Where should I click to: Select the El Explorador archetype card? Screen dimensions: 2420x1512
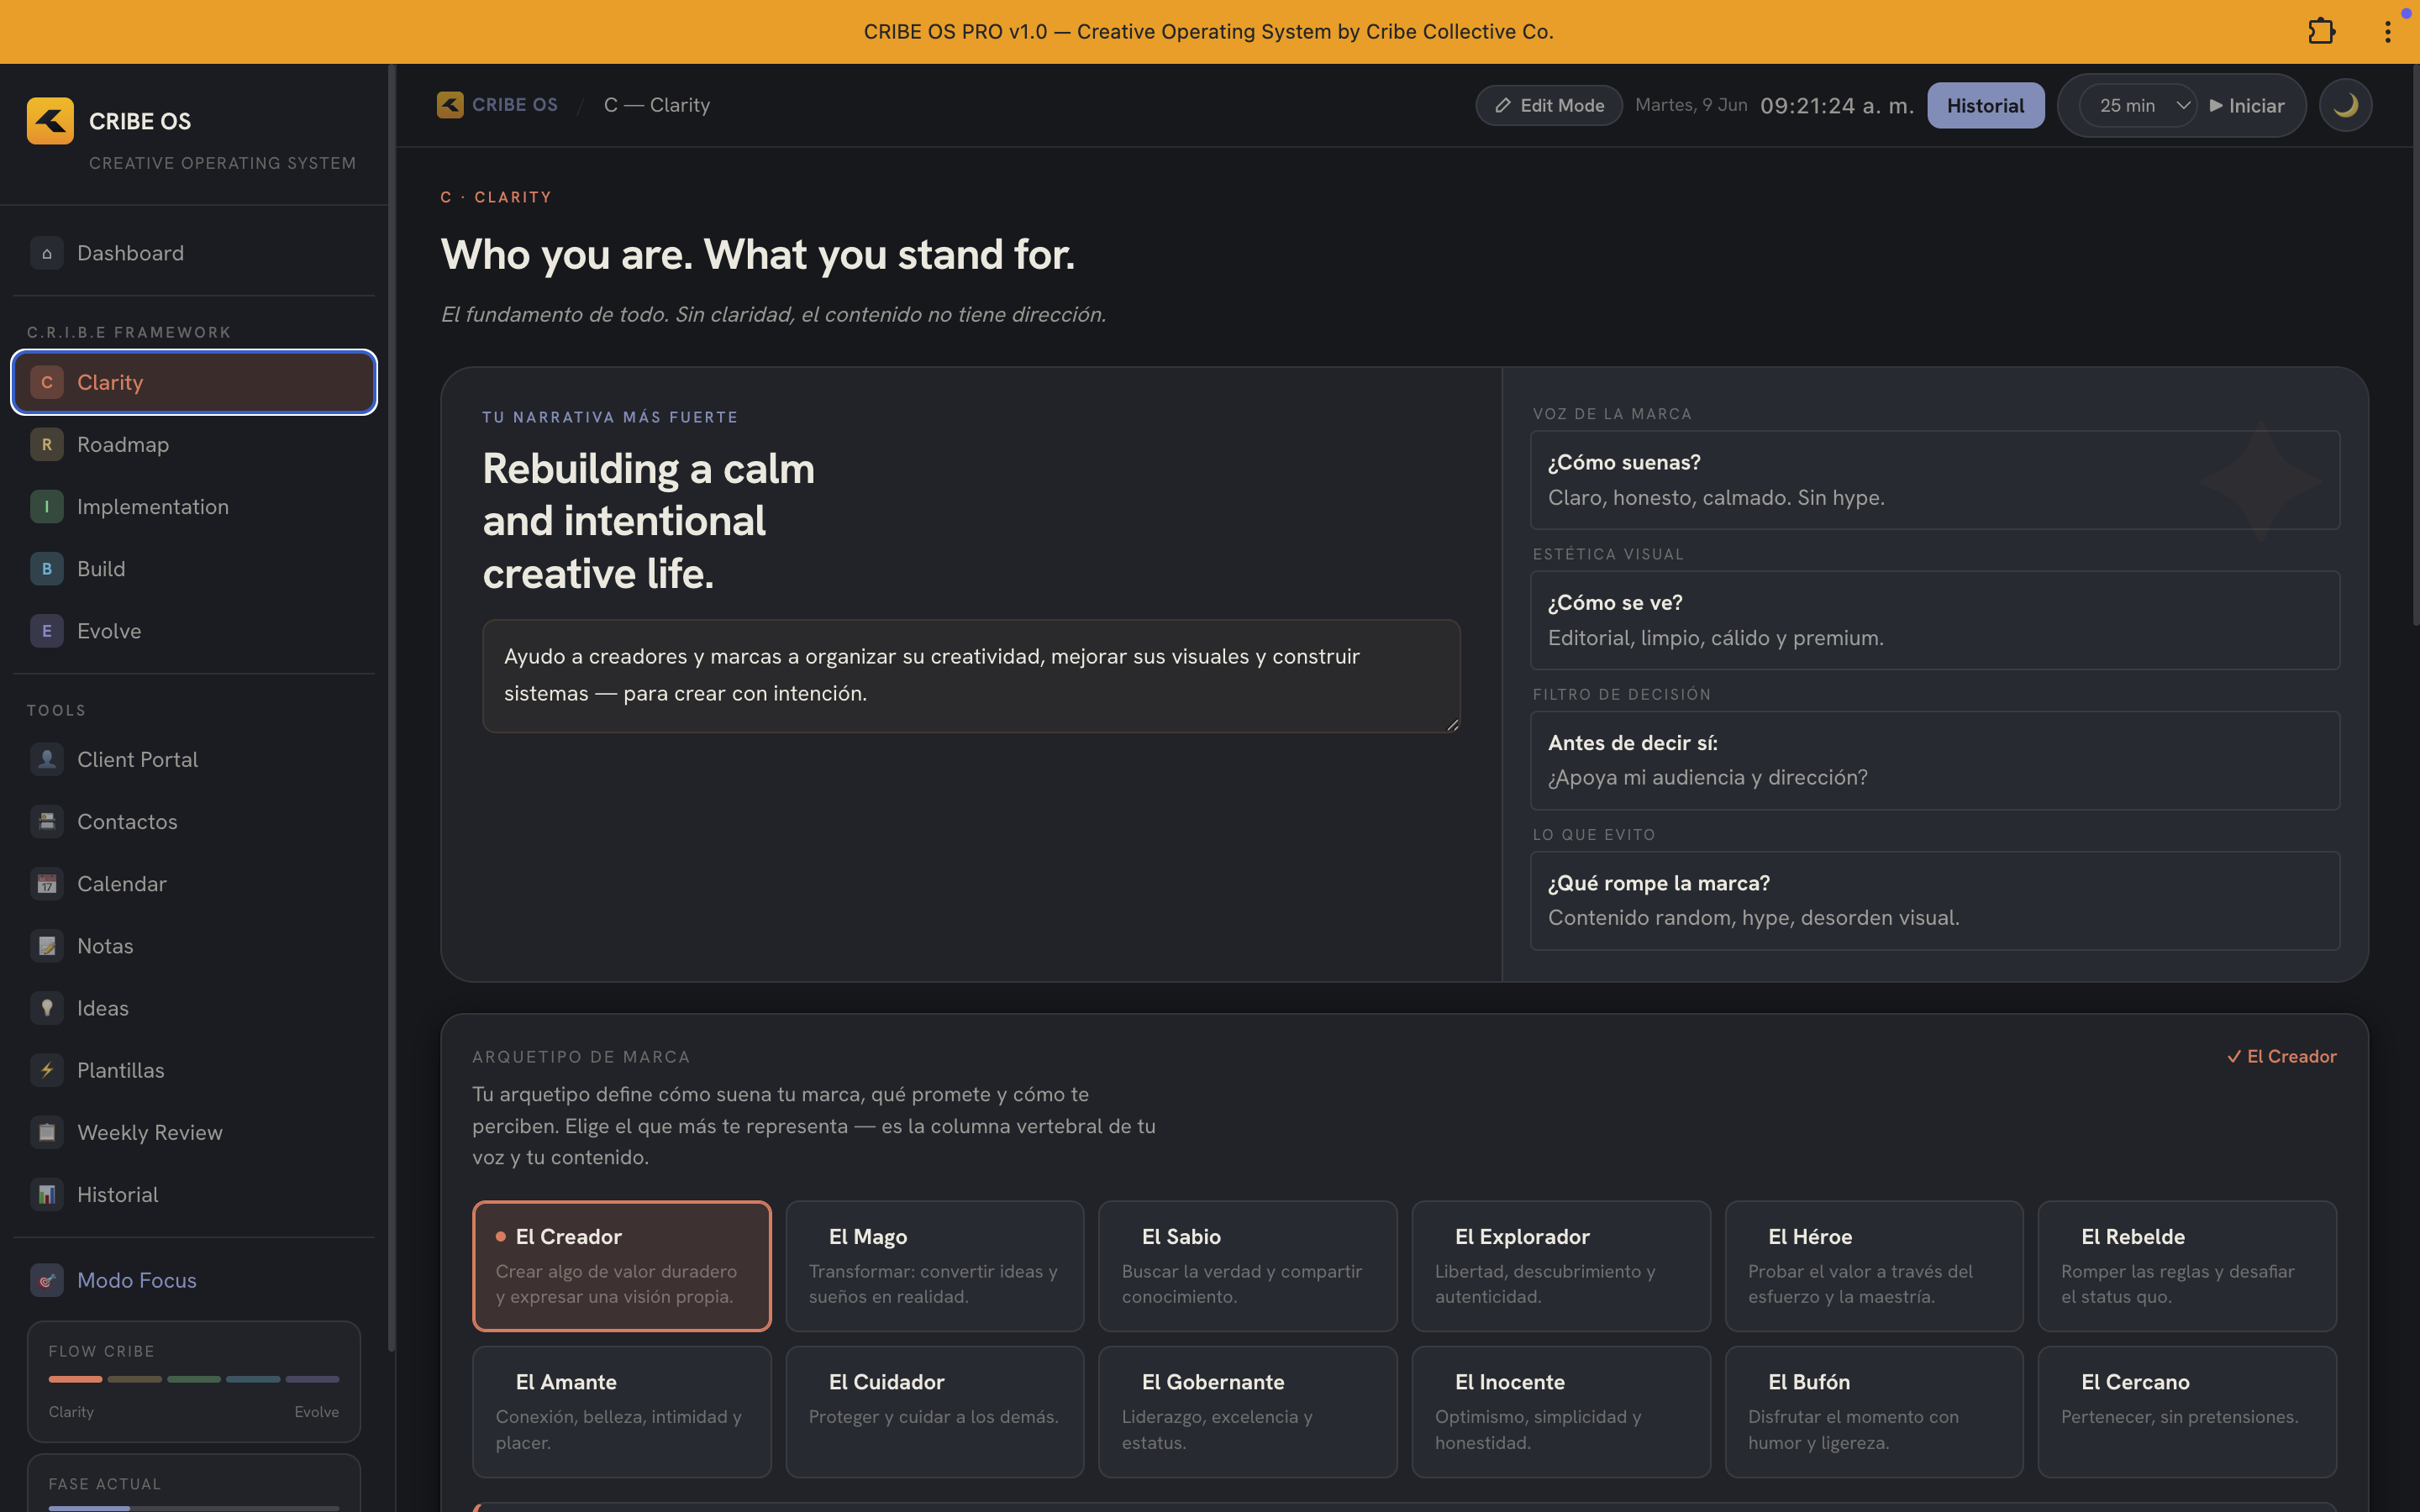click(1561, 1266)
